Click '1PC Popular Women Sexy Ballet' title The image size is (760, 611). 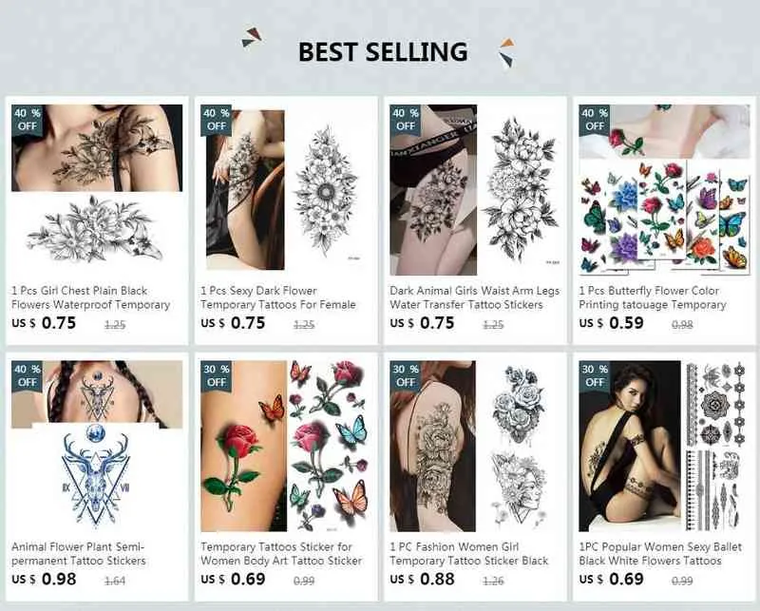pyautogui.click(x=660, y=554)
